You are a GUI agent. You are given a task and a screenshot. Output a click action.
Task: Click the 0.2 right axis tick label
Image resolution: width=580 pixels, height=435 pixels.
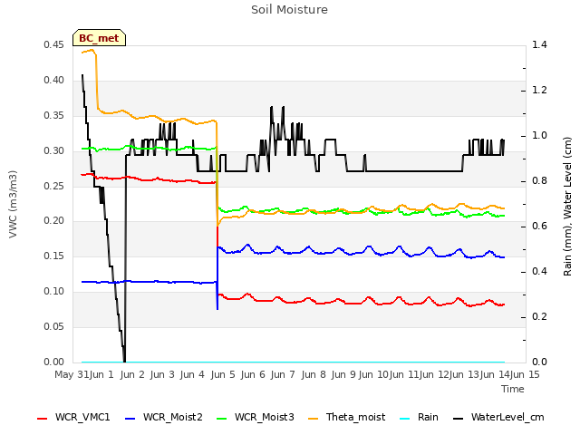(x=539, y=316)
